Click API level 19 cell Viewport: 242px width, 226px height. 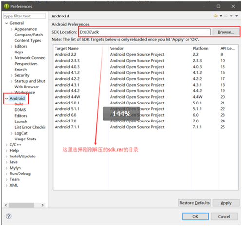click(223, 91)
